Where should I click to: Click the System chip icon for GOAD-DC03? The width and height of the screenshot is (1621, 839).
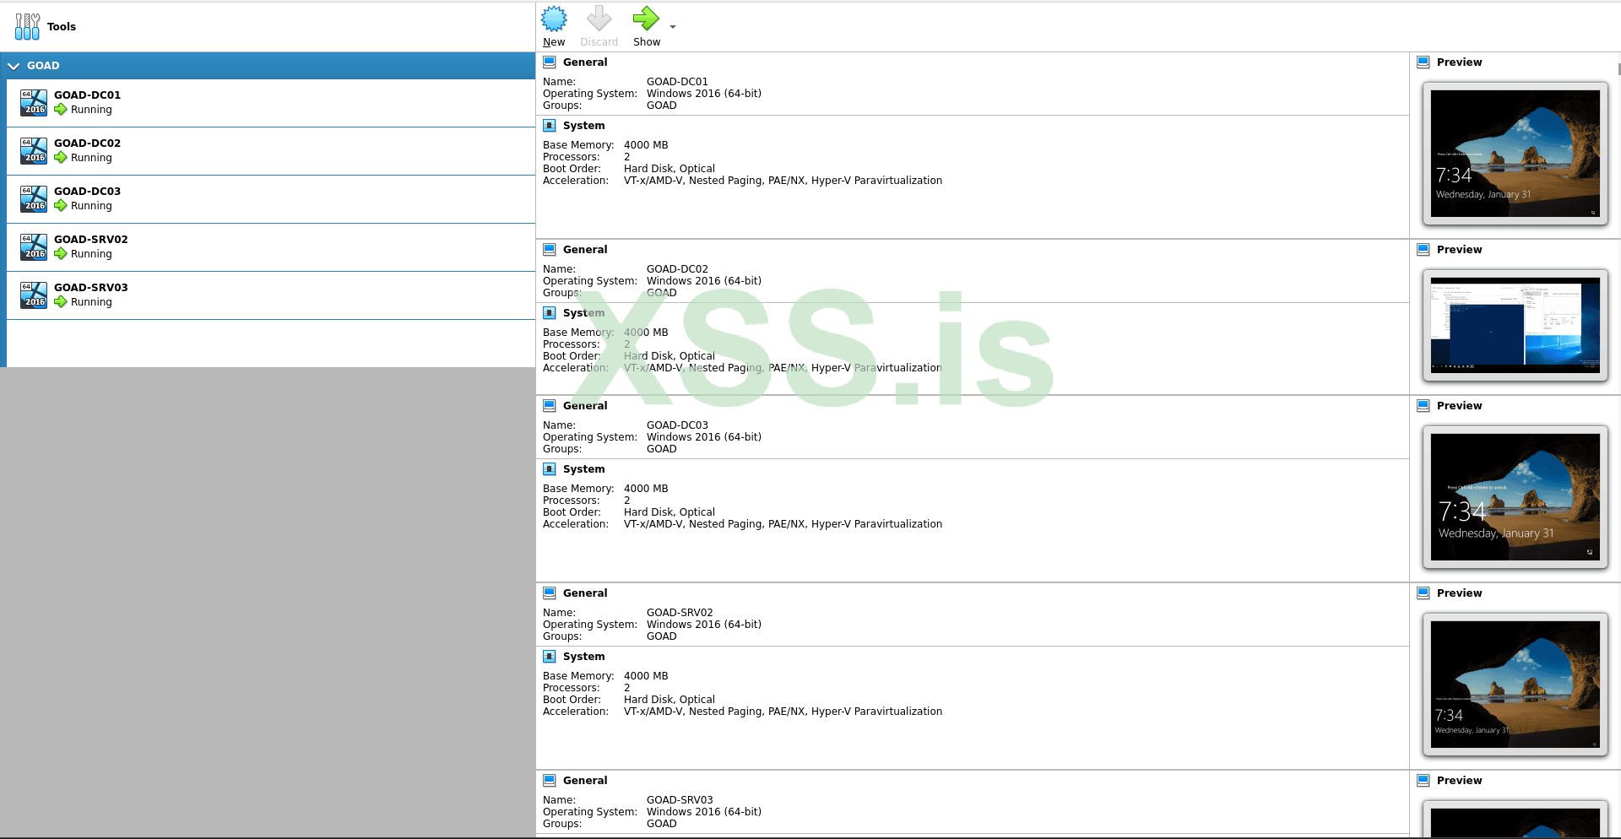click(x=550, y=469)
